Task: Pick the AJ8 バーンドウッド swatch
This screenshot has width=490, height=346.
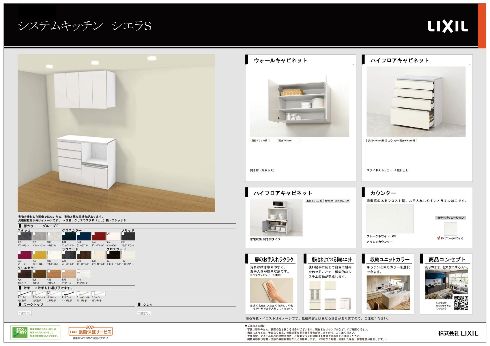Action: [x=69, y=255]
